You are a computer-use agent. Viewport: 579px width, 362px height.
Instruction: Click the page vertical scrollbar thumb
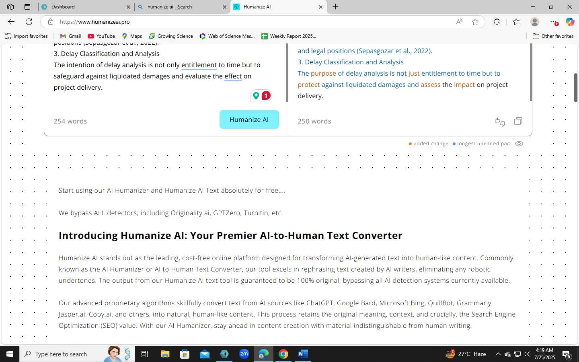click(x=576, y=88)
